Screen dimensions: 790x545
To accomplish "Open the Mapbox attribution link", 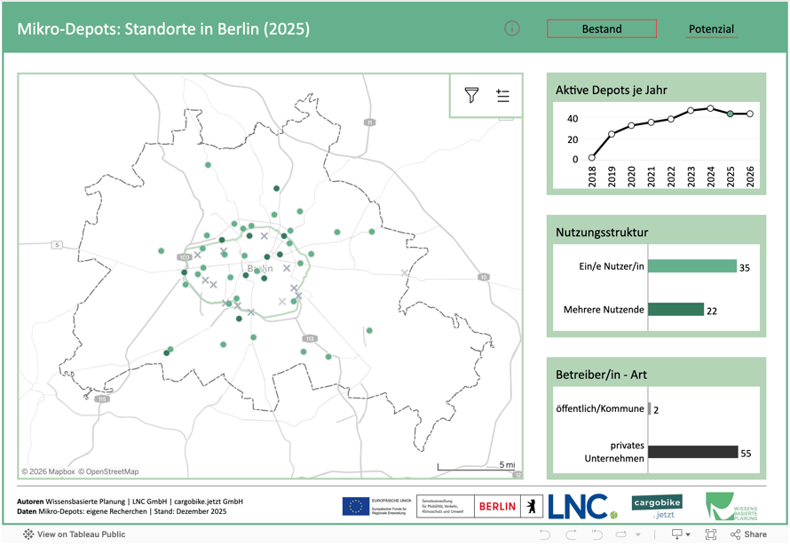I will (x=48, y=471).
